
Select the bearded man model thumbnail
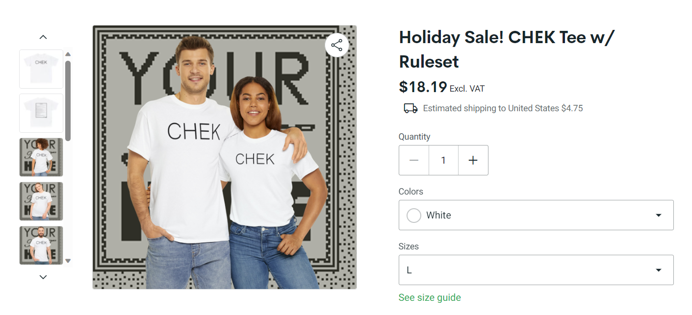41,245
